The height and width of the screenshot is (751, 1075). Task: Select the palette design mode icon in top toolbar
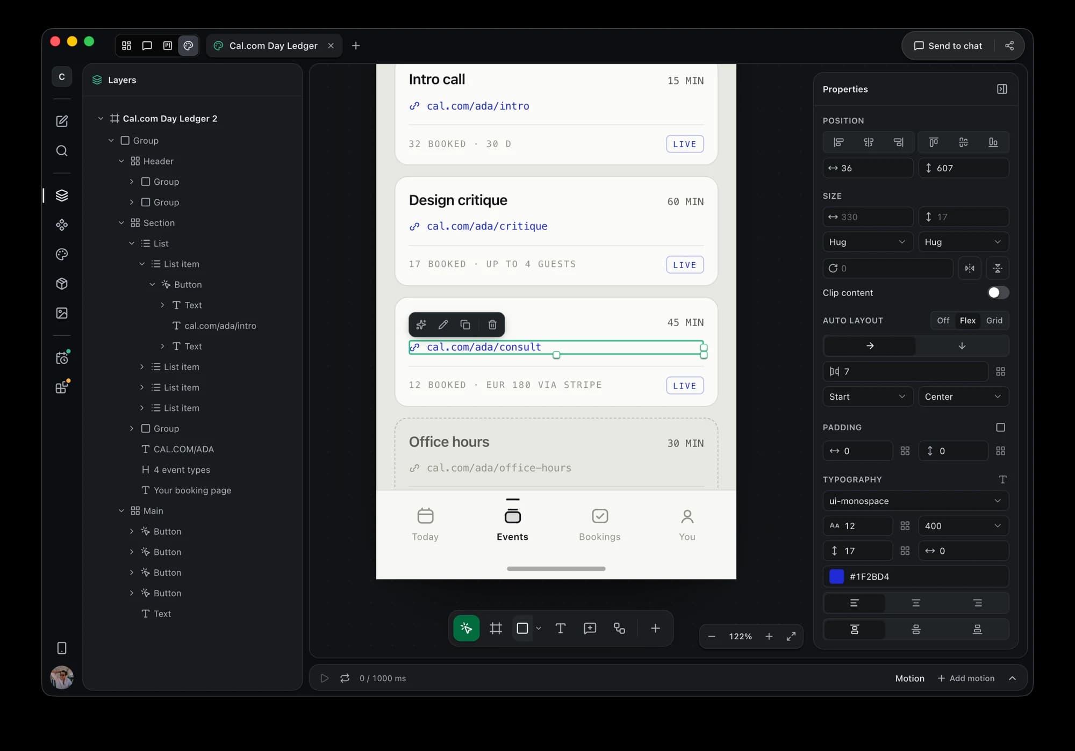pos(188,46)
